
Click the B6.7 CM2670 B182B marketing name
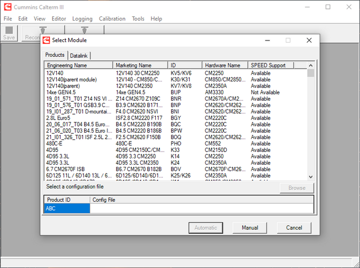point(139,169)
